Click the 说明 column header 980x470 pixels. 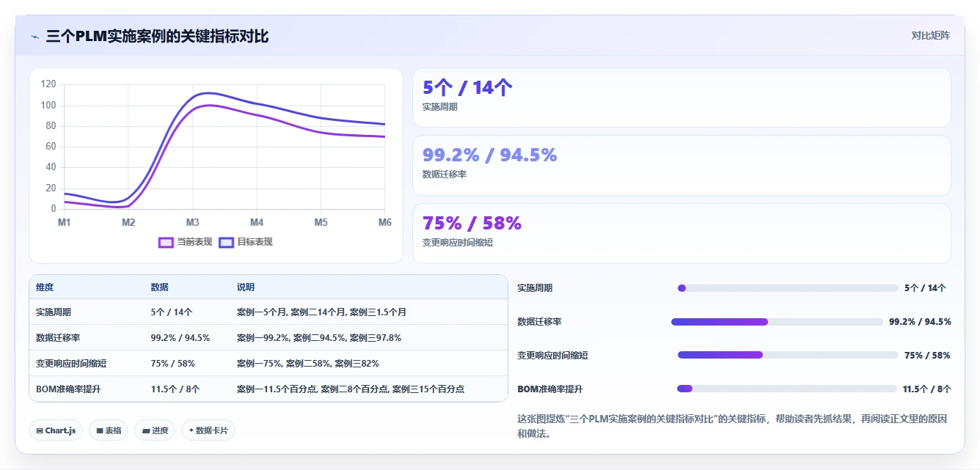pyautogui.click(x=246, y=287)
